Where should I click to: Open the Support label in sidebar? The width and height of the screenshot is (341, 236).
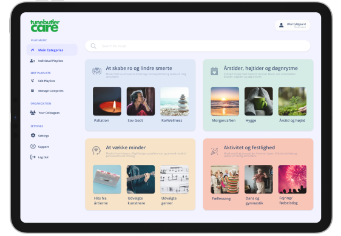pyautogui.click(x=43, y=147)
